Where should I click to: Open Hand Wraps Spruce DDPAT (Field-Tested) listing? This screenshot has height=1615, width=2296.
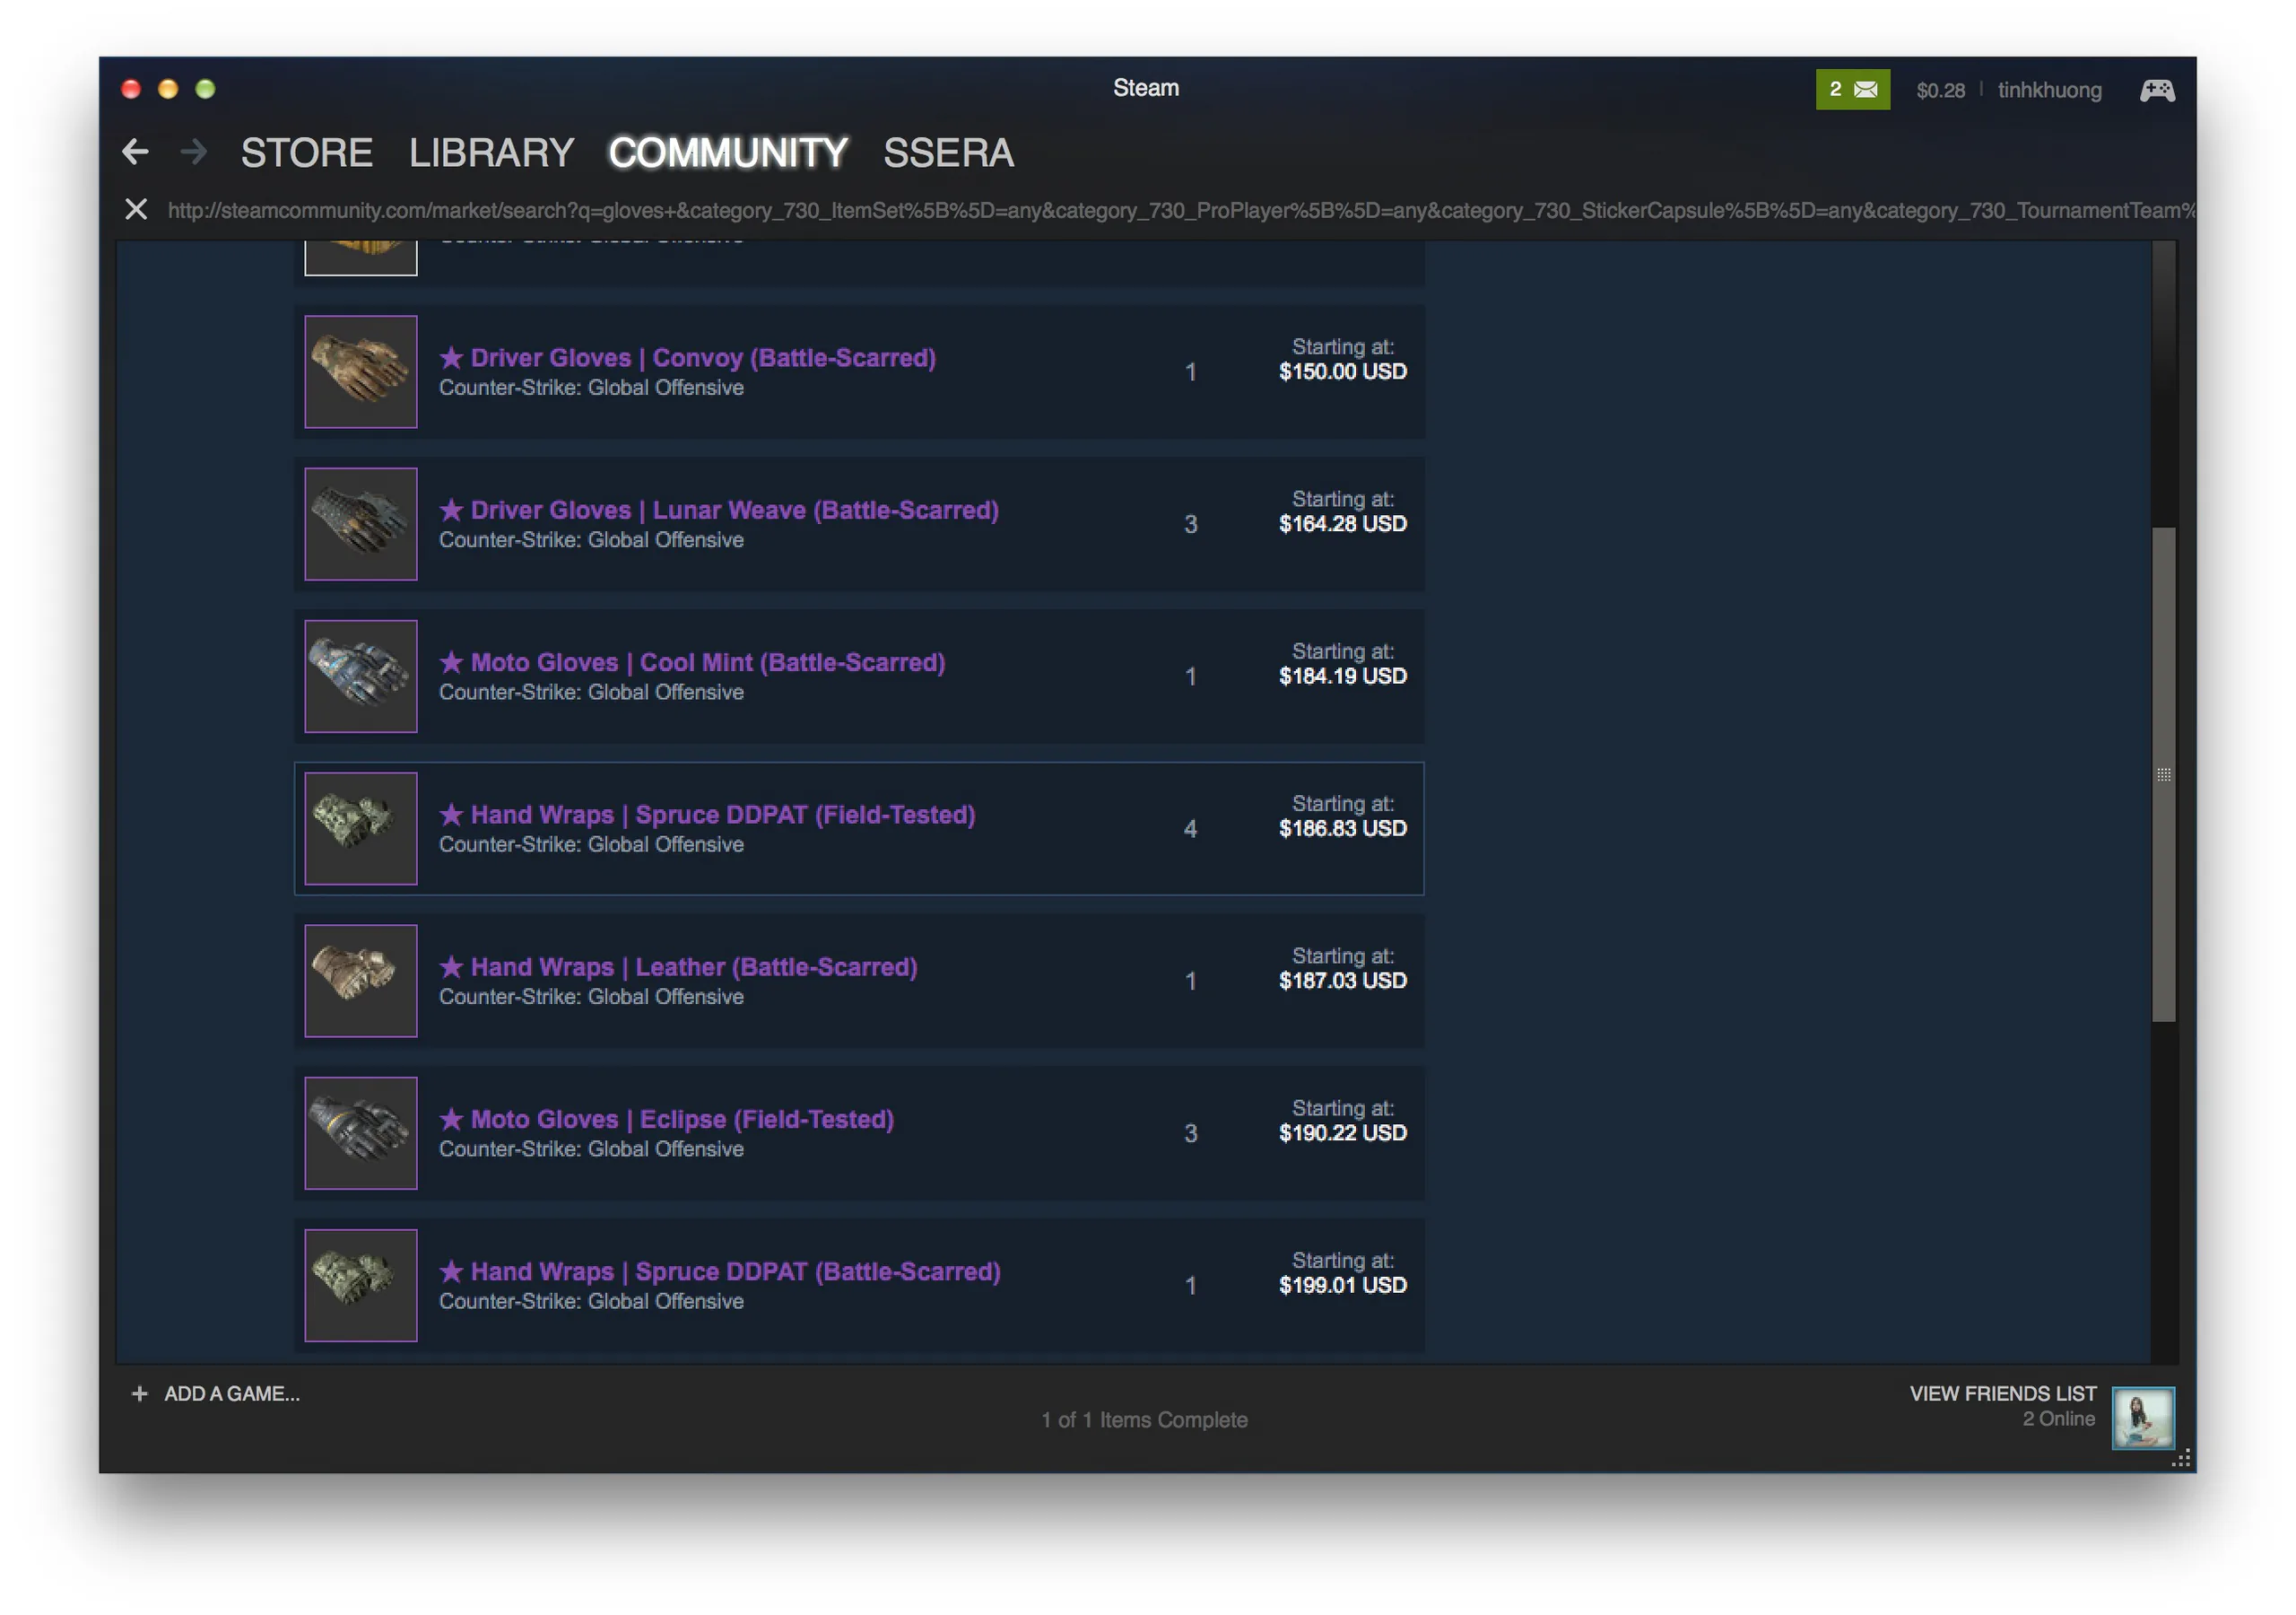pos(859,828)
